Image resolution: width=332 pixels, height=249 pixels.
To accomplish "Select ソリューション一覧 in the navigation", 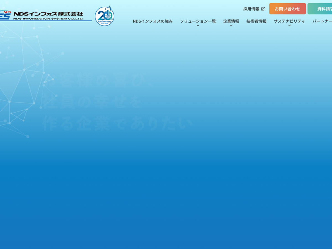I will click(198, 21).
